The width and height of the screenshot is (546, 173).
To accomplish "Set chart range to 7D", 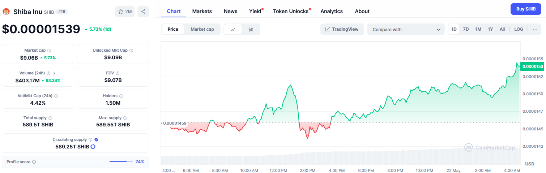I will [x=466, y=29].
